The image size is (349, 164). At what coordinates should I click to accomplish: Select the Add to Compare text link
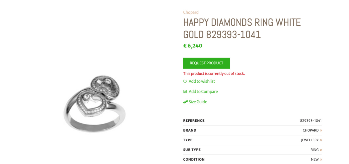coord(203,92)
